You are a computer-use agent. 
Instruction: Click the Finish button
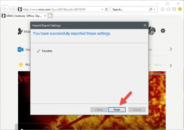[117, 110]
